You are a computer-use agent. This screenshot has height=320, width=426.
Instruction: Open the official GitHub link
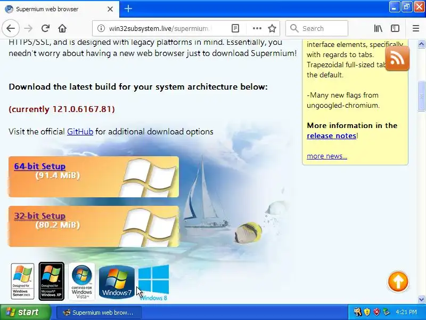(x=80, y=131)
